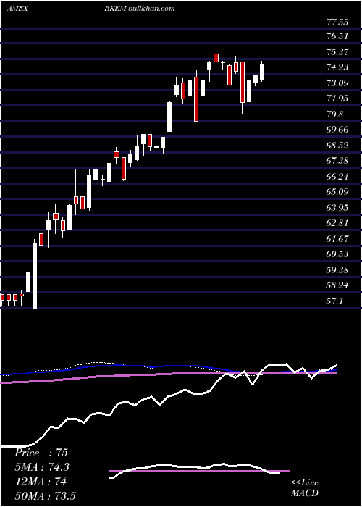362x507 pixels.
Task: Select the 70.8 price axis label
Action: pos(334,114)
